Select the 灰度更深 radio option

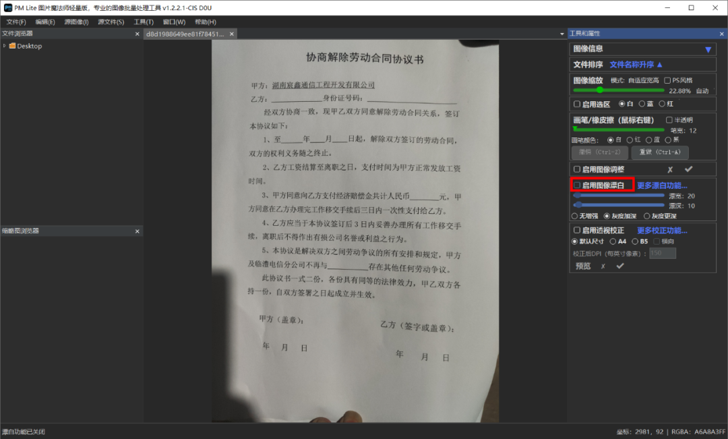point(646,216)
